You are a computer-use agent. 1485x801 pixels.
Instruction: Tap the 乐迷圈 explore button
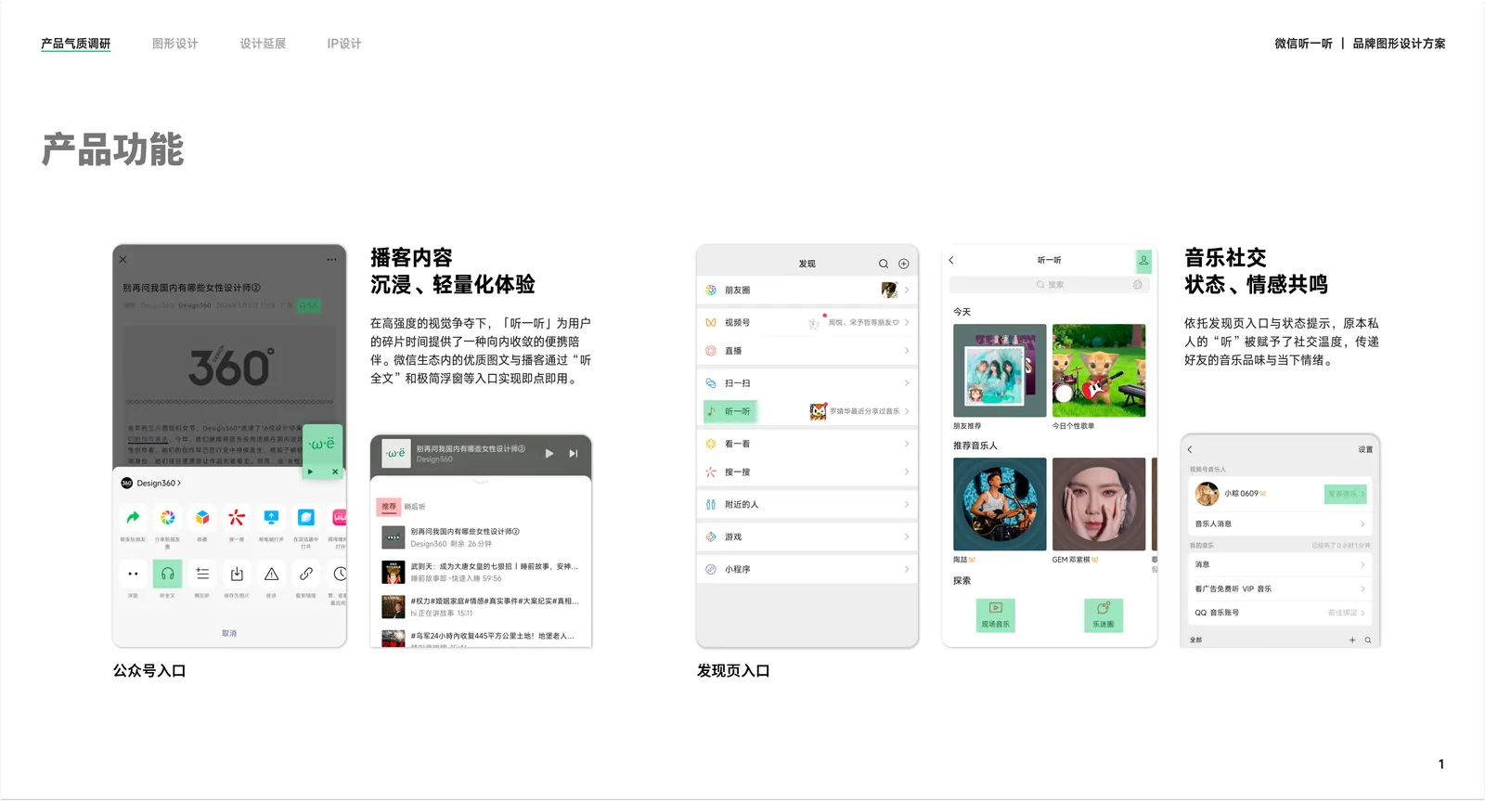tap(1104, 615)
